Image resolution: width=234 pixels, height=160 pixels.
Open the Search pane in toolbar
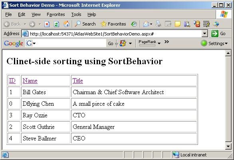(x=85, y=24)
